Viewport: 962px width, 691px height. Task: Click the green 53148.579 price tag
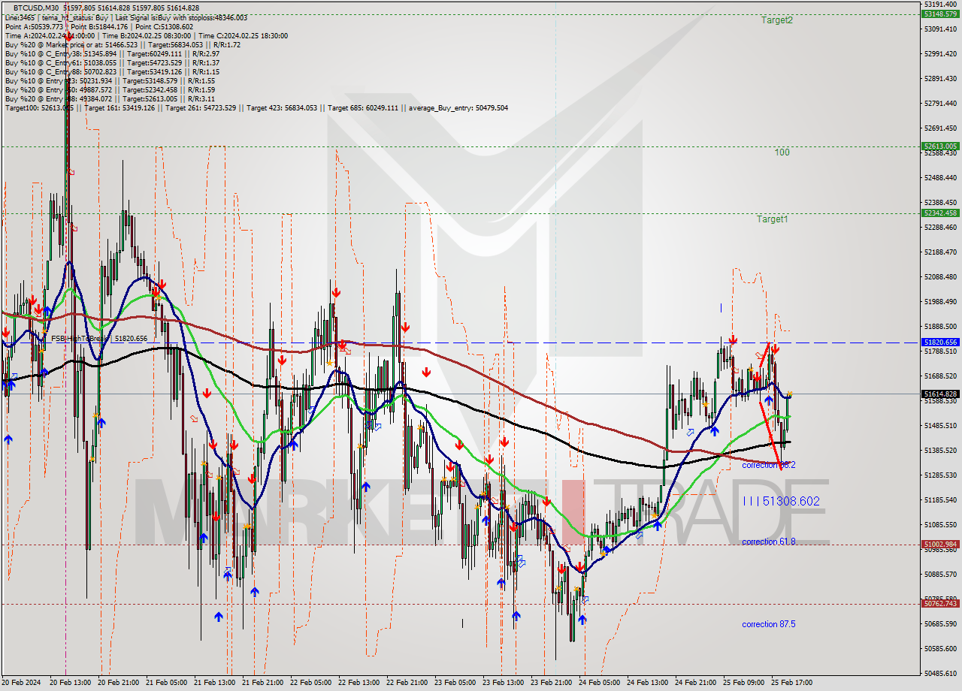tap(940, 14)
